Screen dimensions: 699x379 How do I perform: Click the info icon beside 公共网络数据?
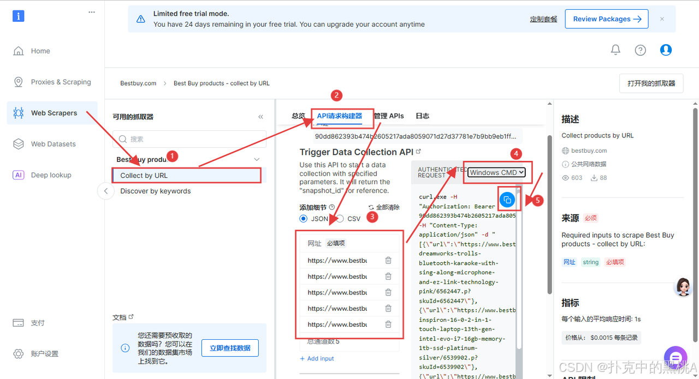565,164
